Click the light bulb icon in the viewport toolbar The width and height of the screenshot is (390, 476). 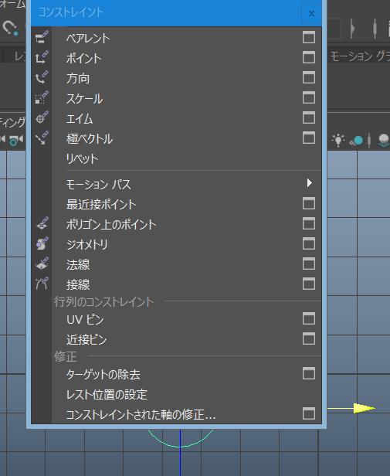coord(338,141)
